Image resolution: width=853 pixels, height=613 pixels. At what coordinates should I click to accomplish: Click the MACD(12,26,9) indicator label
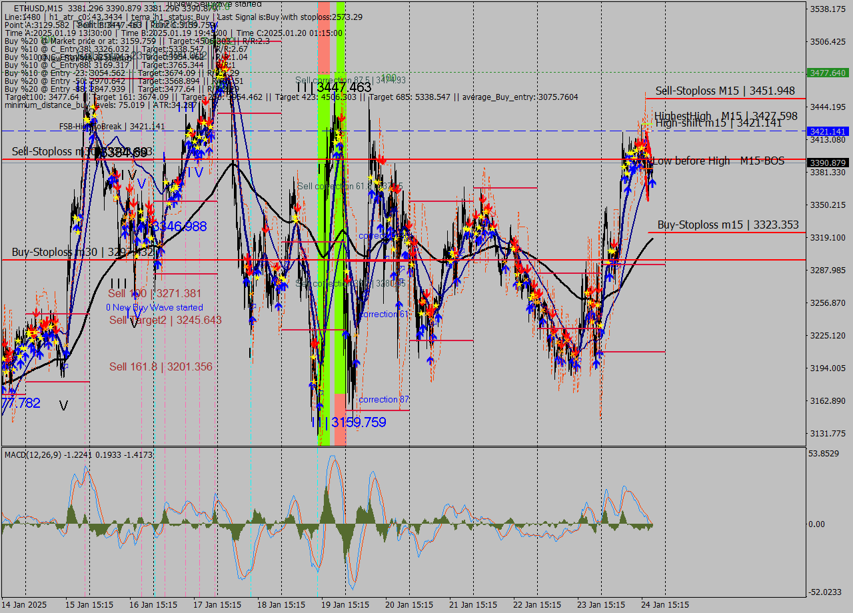[79, 454]
